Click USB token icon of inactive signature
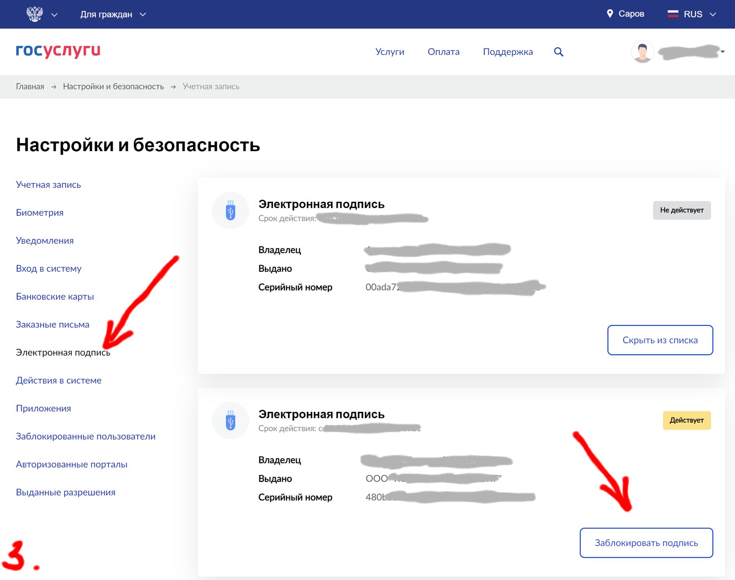 point(231,211)
